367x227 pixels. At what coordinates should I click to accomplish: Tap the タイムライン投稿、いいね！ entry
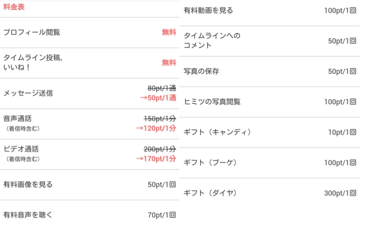click(33, 63)
